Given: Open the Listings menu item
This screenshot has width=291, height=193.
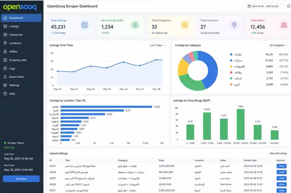Looking at the screenshot, I should (21, 26).
